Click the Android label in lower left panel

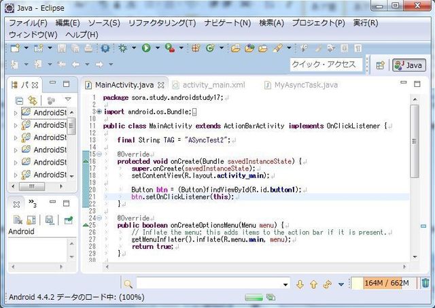(x=21, y=231)
